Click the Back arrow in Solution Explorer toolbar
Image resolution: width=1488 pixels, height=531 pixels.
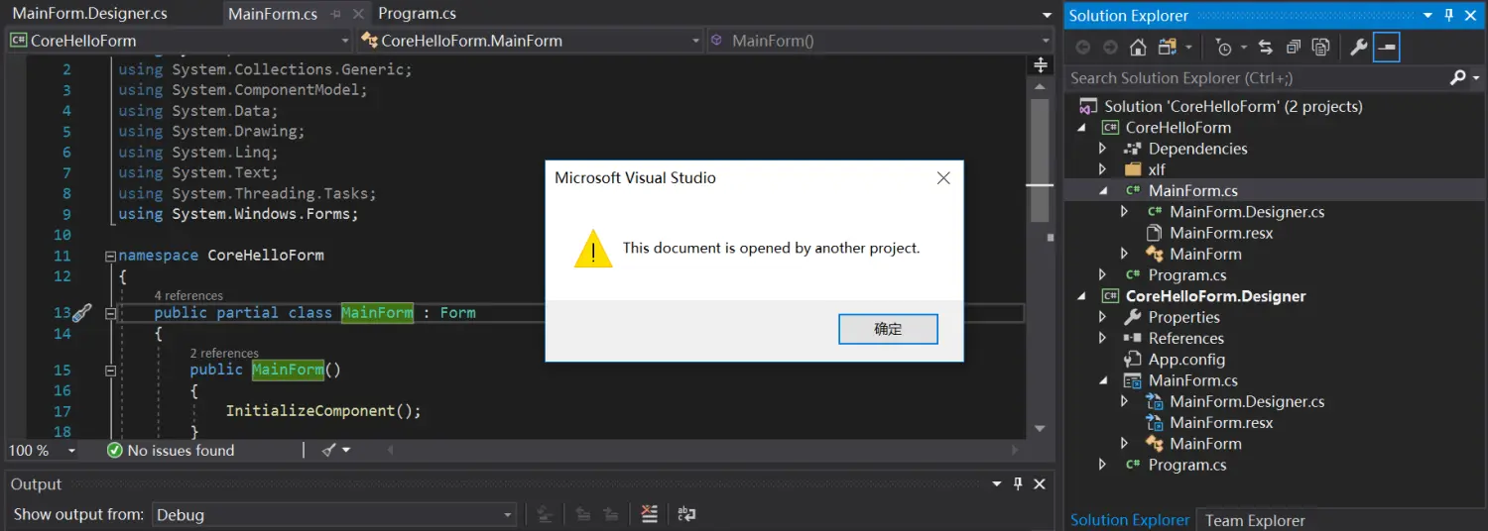tap(1082, 47)
